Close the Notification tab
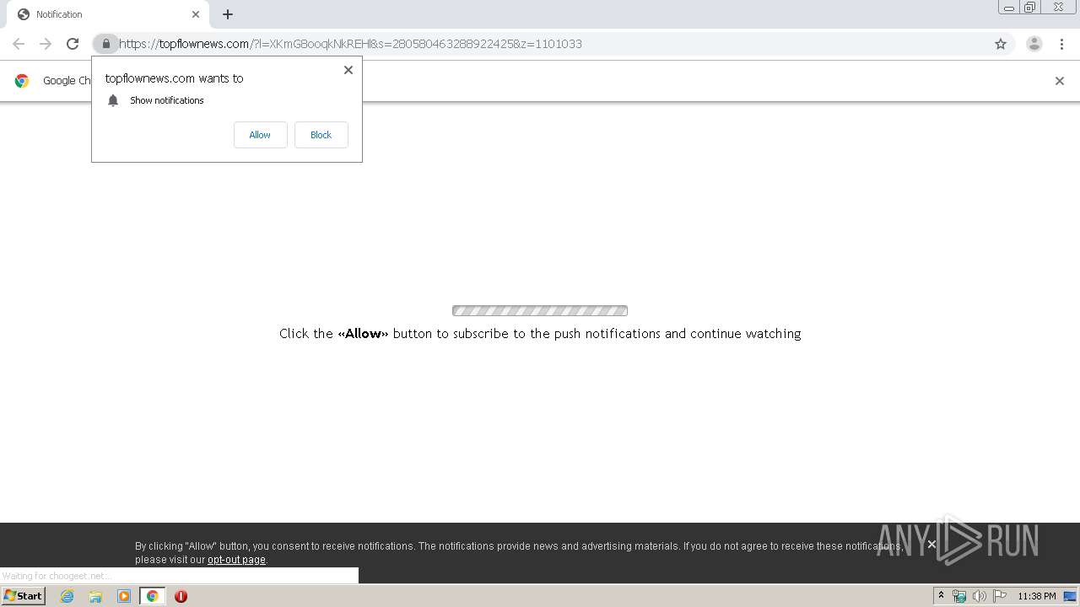Viewport: 1080px width, 607px height. [x=196, y=14]
